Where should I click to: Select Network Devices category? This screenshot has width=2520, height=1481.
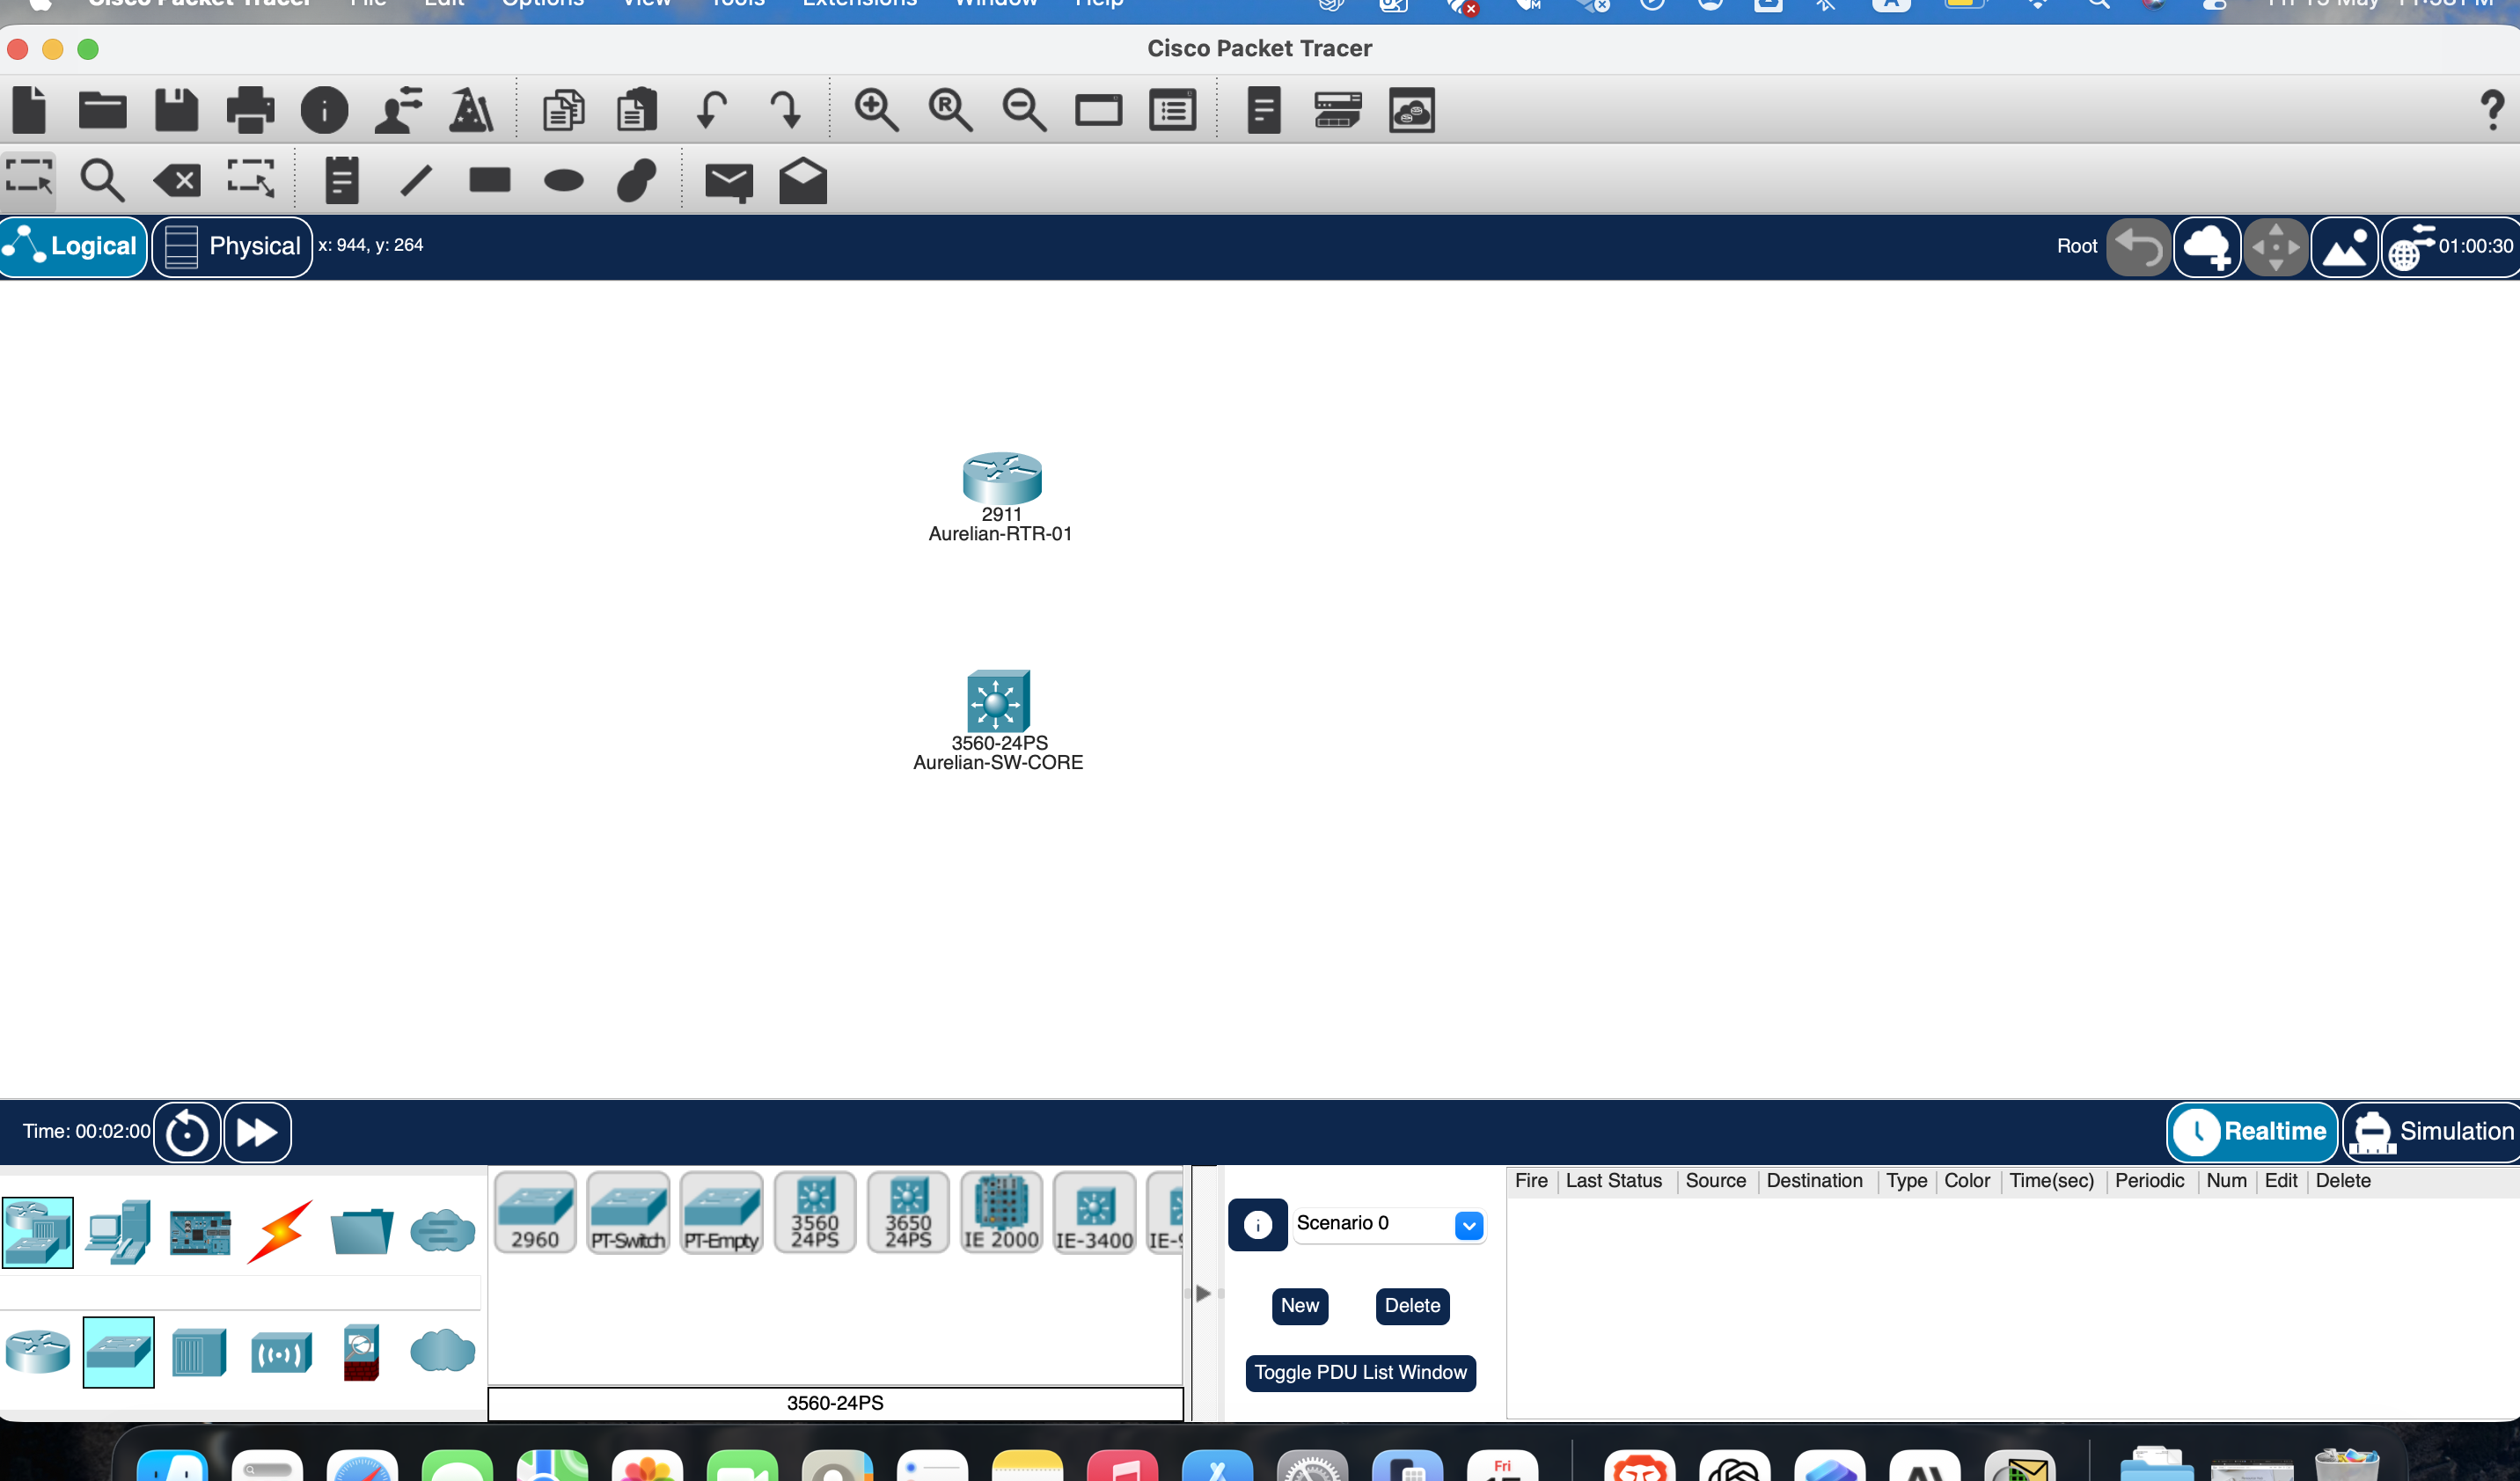point(38,1232)
